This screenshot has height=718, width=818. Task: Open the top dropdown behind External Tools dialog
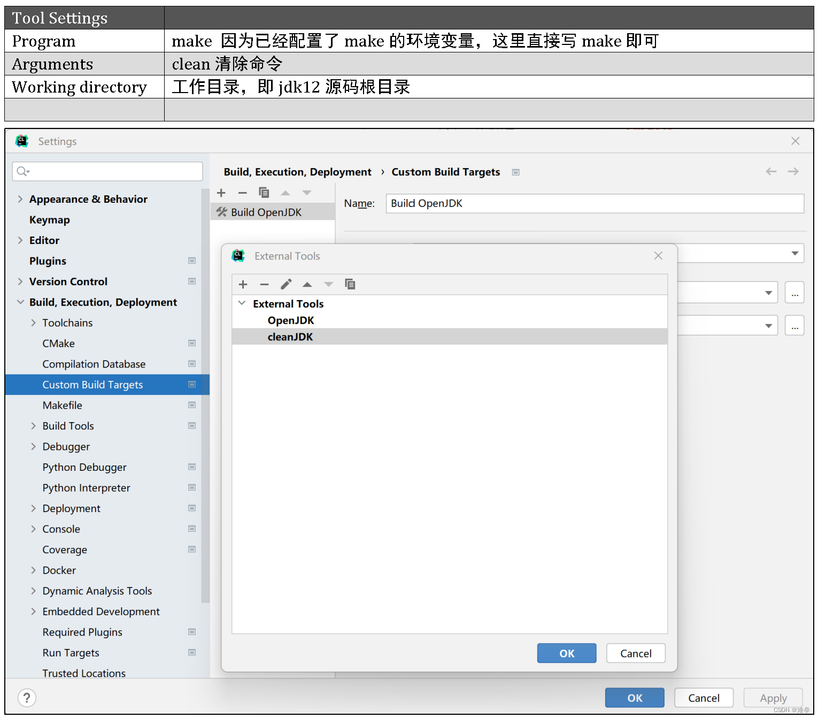(795, 253)
